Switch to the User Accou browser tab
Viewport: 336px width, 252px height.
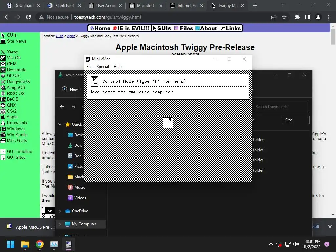106,6
